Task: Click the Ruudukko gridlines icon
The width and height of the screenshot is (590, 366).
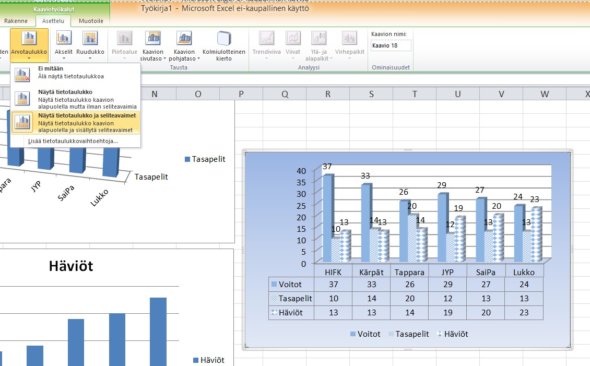Action: (x=90, y=39)
